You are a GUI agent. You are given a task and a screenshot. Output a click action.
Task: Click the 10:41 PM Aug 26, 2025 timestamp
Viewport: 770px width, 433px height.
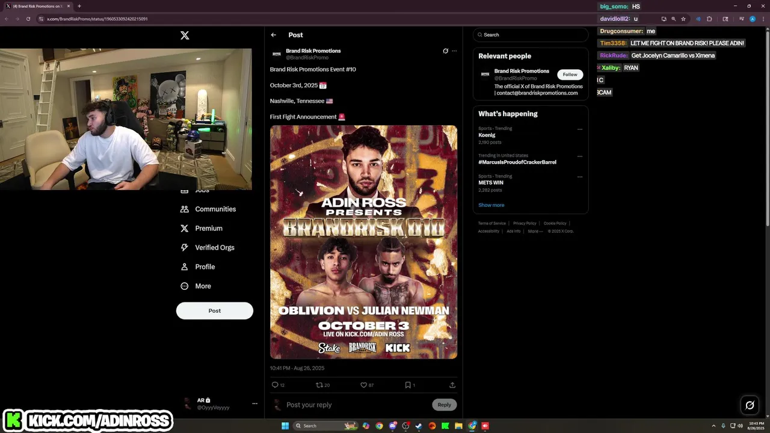click(297, 368)
